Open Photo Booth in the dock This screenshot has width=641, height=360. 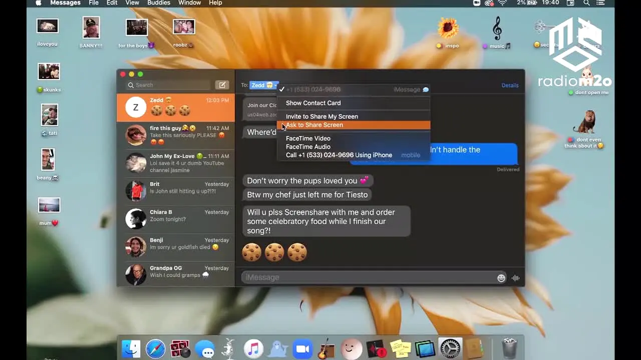coord(180,348)
